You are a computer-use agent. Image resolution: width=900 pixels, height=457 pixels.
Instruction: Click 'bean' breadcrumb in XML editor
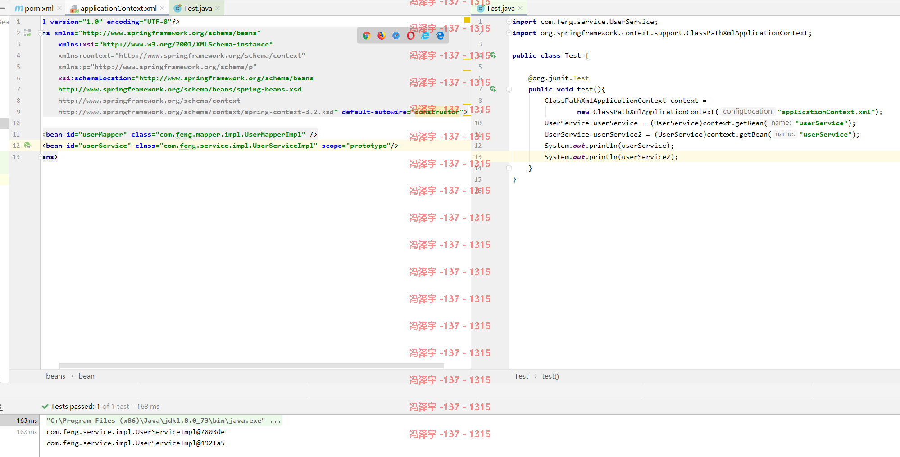86,376
